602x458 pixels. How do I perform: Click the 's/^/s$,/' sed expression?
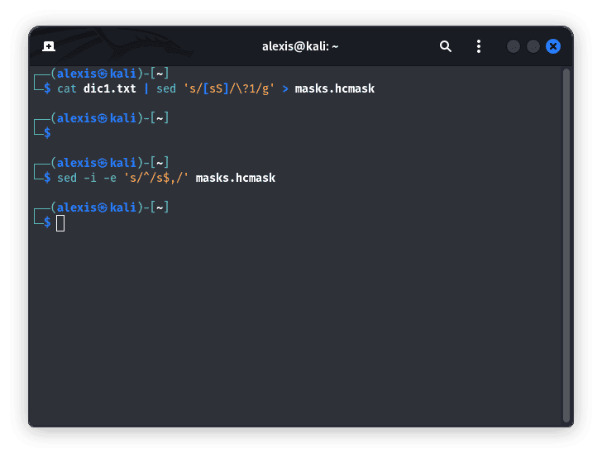pos(156,178)
